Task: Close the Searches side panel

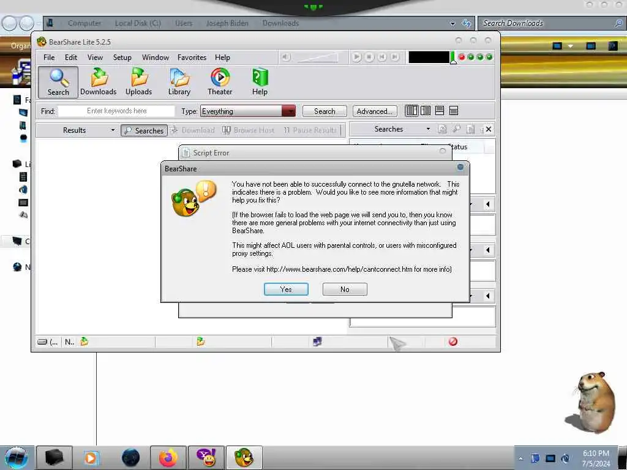Action: (489, 129)
